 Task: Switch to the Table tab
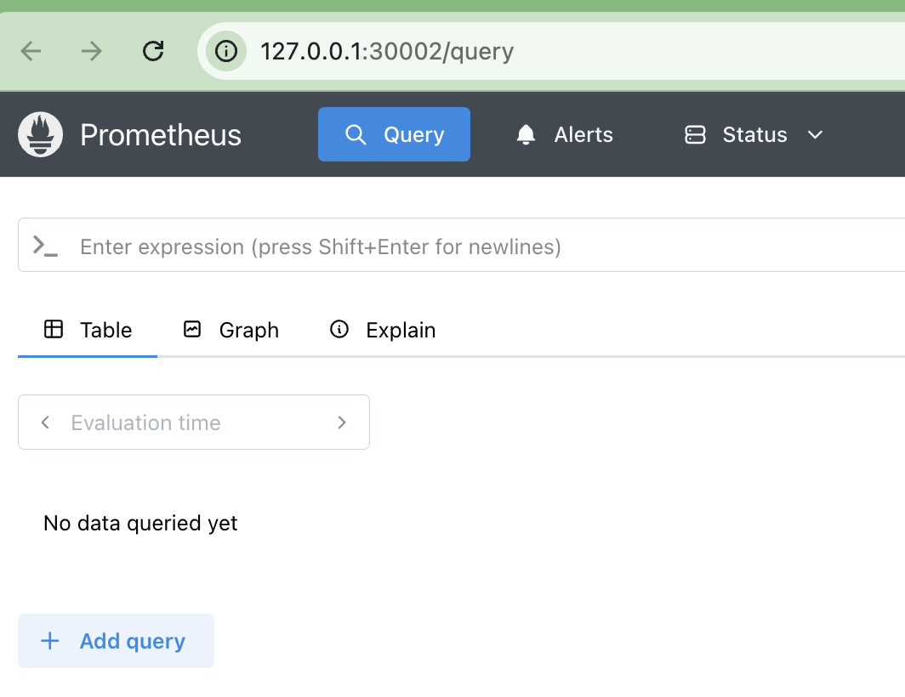[x=88, y=330]
